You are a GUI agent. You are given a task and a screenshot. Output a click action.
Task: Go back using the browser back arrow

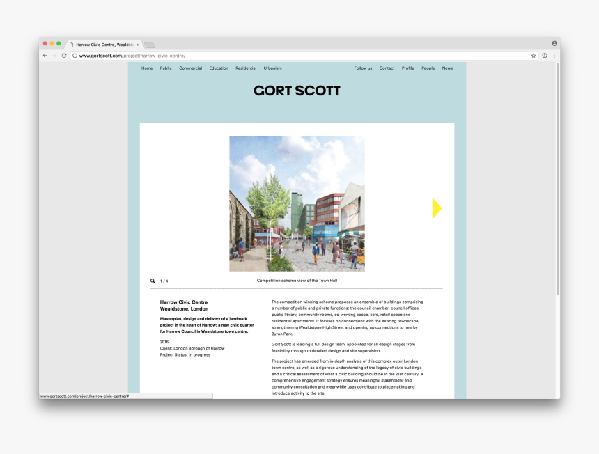tap(45, 56)
